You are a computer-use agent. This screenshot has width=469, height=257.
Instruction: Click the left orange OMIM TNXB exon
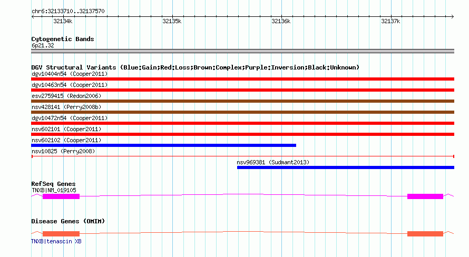click(61, 234)
